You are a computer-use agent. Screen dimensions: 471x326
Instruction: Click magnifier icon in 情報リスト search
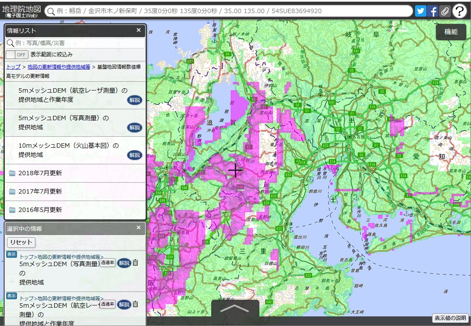[x=10, y=43]
